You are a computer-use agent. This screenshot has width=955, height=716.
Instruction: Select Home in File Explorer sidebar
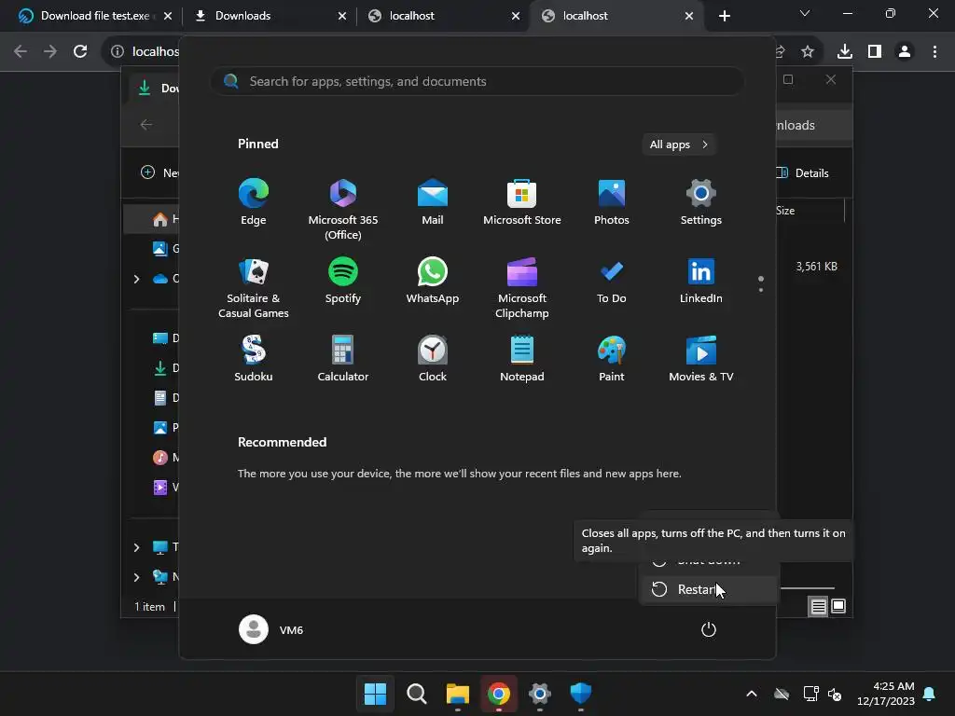point(153,218)
